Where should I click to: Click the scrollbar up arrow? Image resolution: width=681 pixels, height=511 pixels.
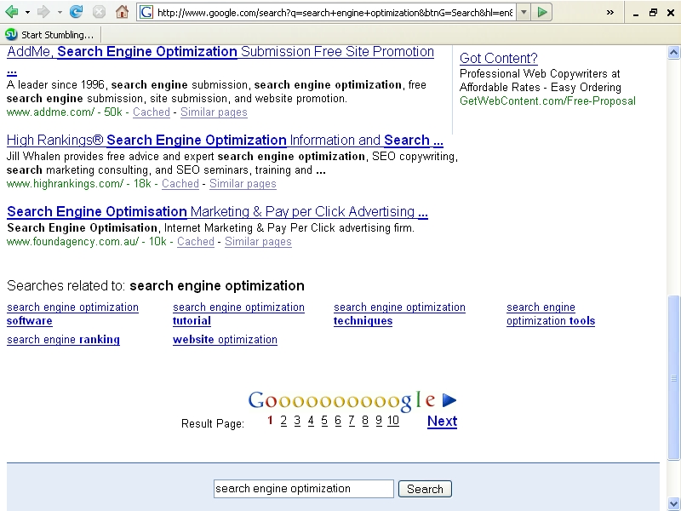(x=673, y=53)
